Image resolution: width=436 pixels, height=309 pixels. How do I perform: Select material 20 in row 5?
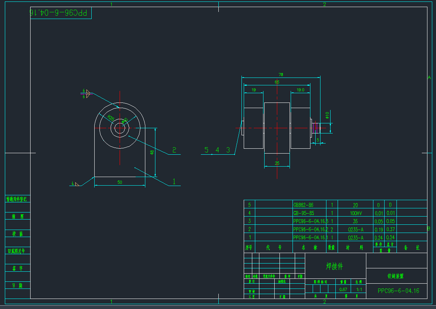(x=356, y=205)
